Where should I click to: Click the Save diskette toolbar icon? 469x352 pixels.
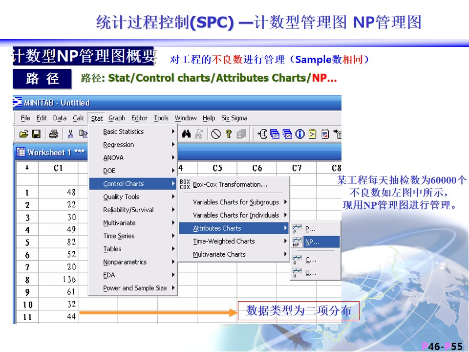(36, 134)
